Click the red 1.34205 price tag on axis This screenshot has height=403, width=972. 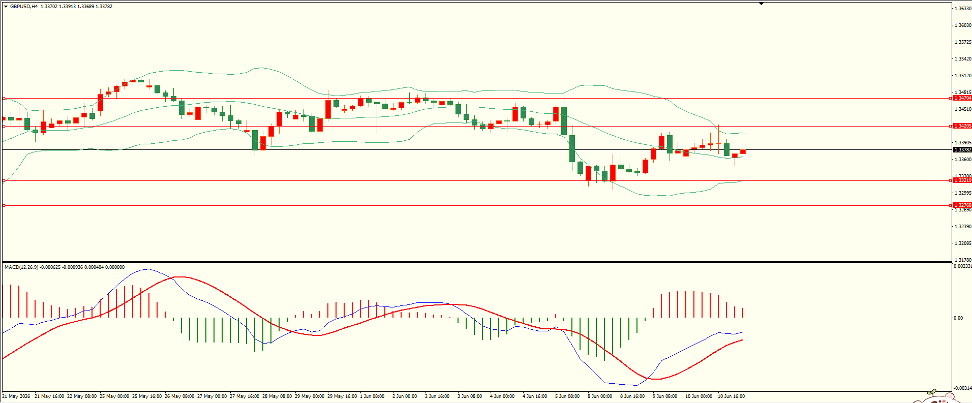962,126
